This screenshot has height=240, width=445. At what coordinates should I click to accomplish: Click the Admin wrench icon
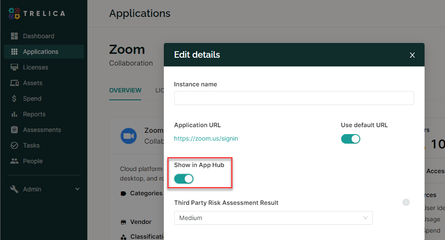[x=14, y=189]
